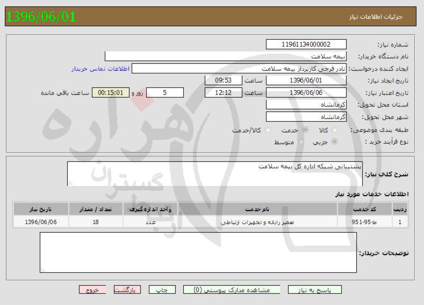This screenshot has width=424, height=305.
Task: Click the بازگشت back button
Action: click(127, 289)
